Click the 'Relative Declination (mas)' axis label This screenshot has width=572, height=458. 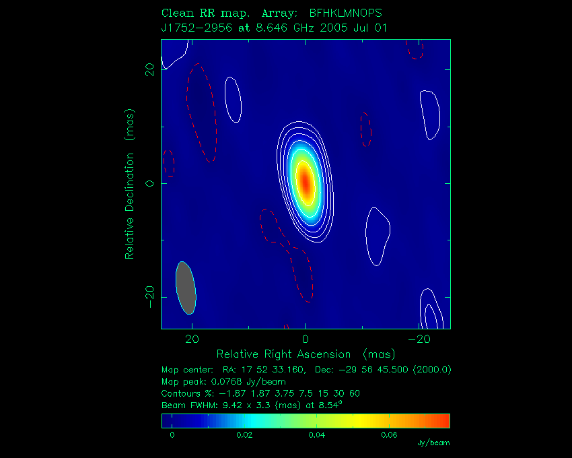(129, 184)
